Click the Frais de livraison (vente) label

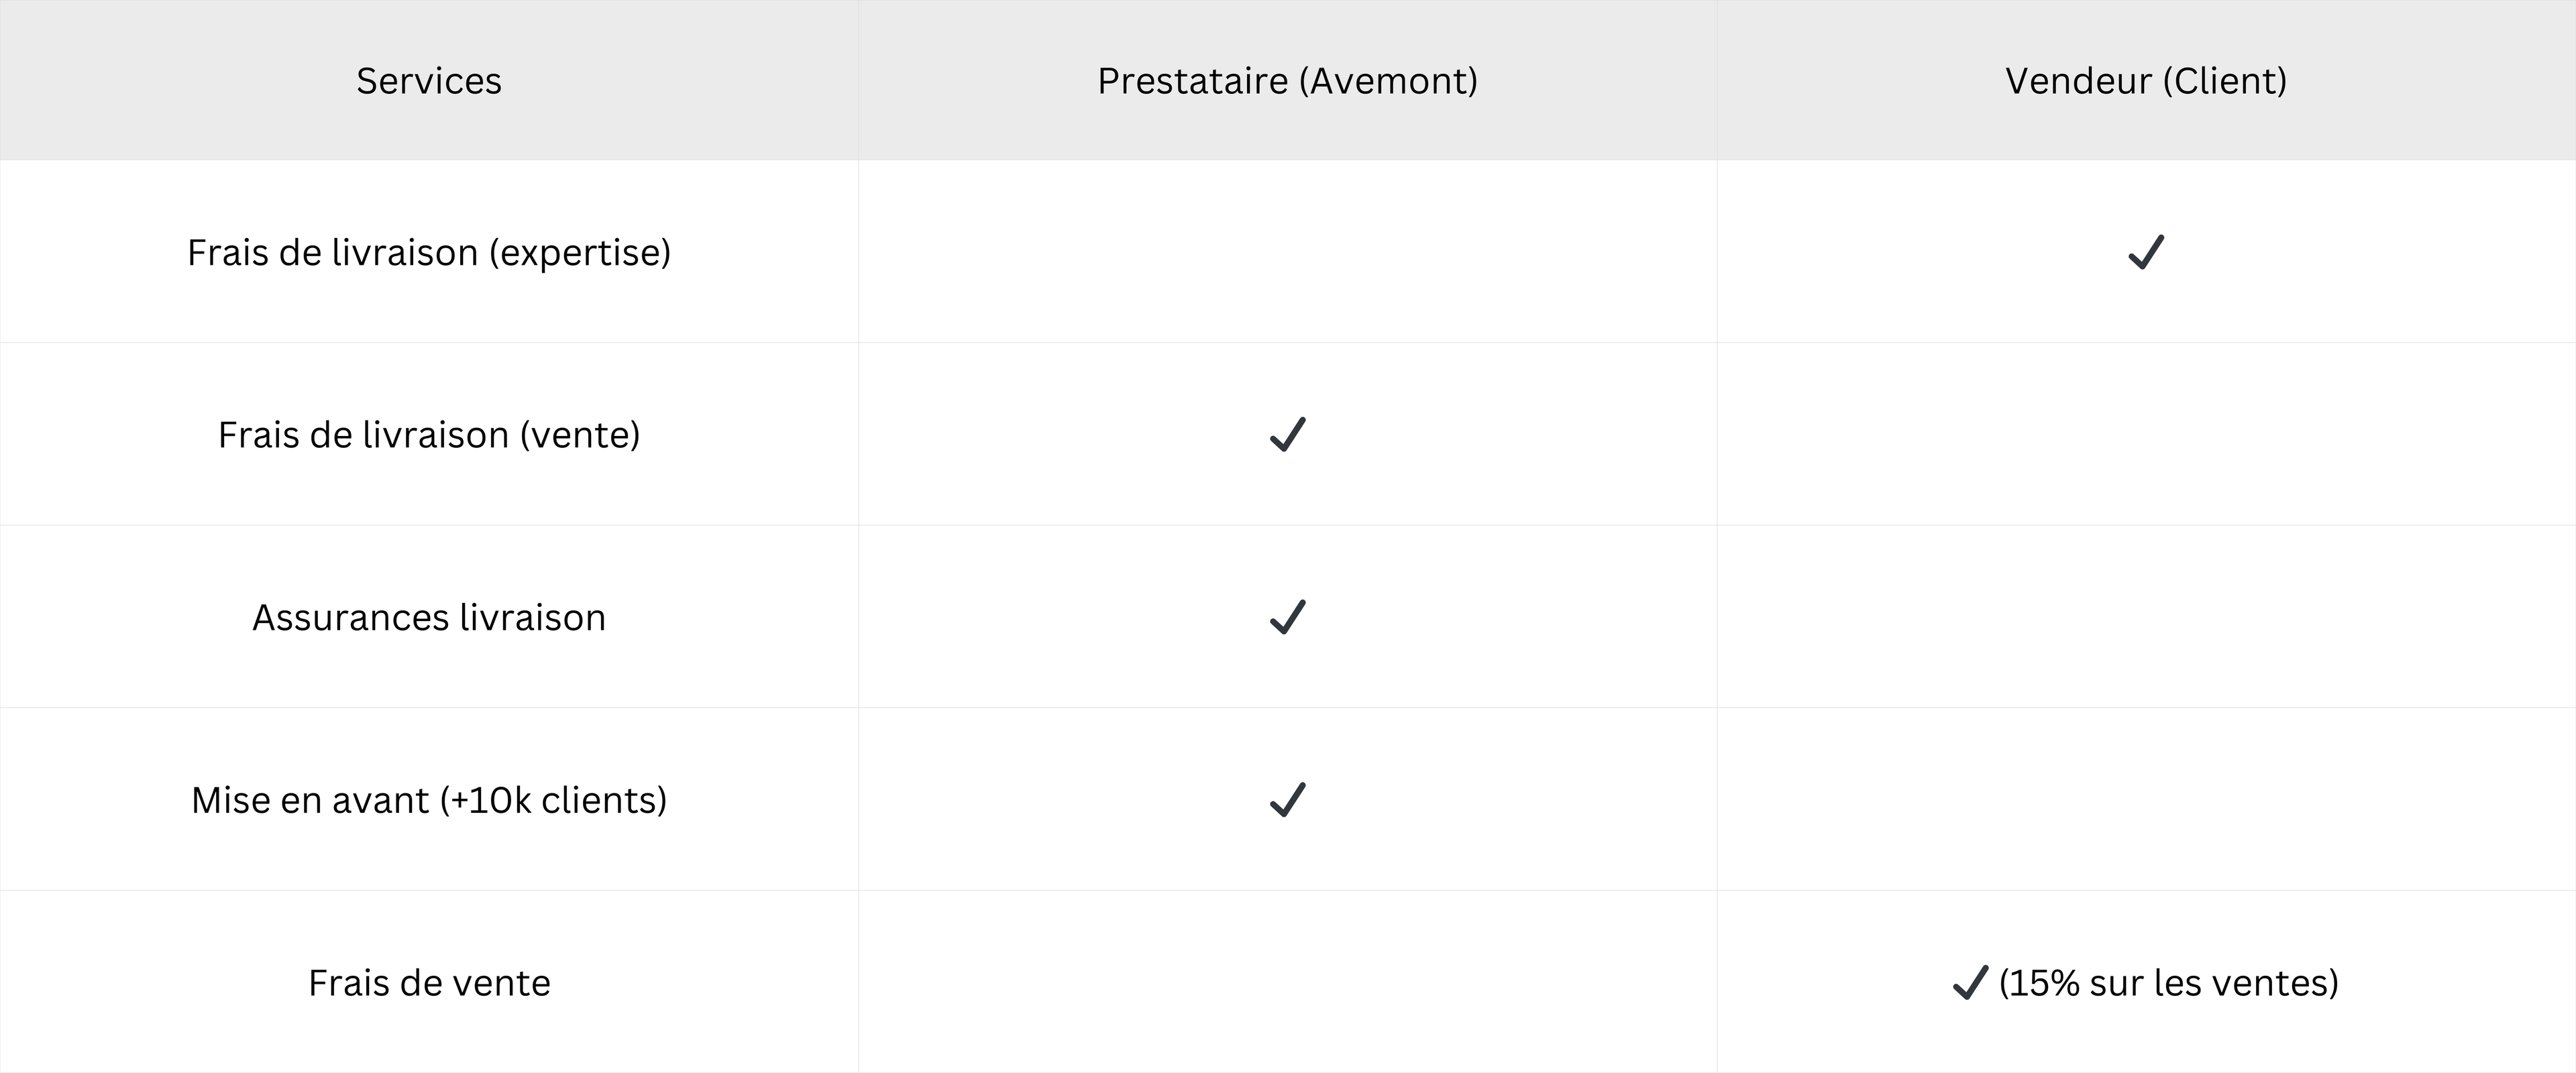click(429, 435)
